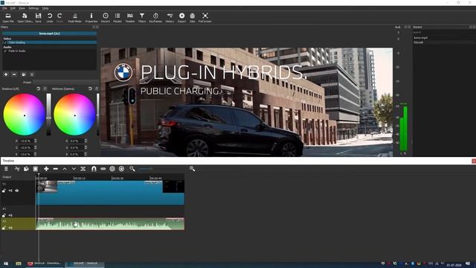Copy filters button in Filters panel

24,74
